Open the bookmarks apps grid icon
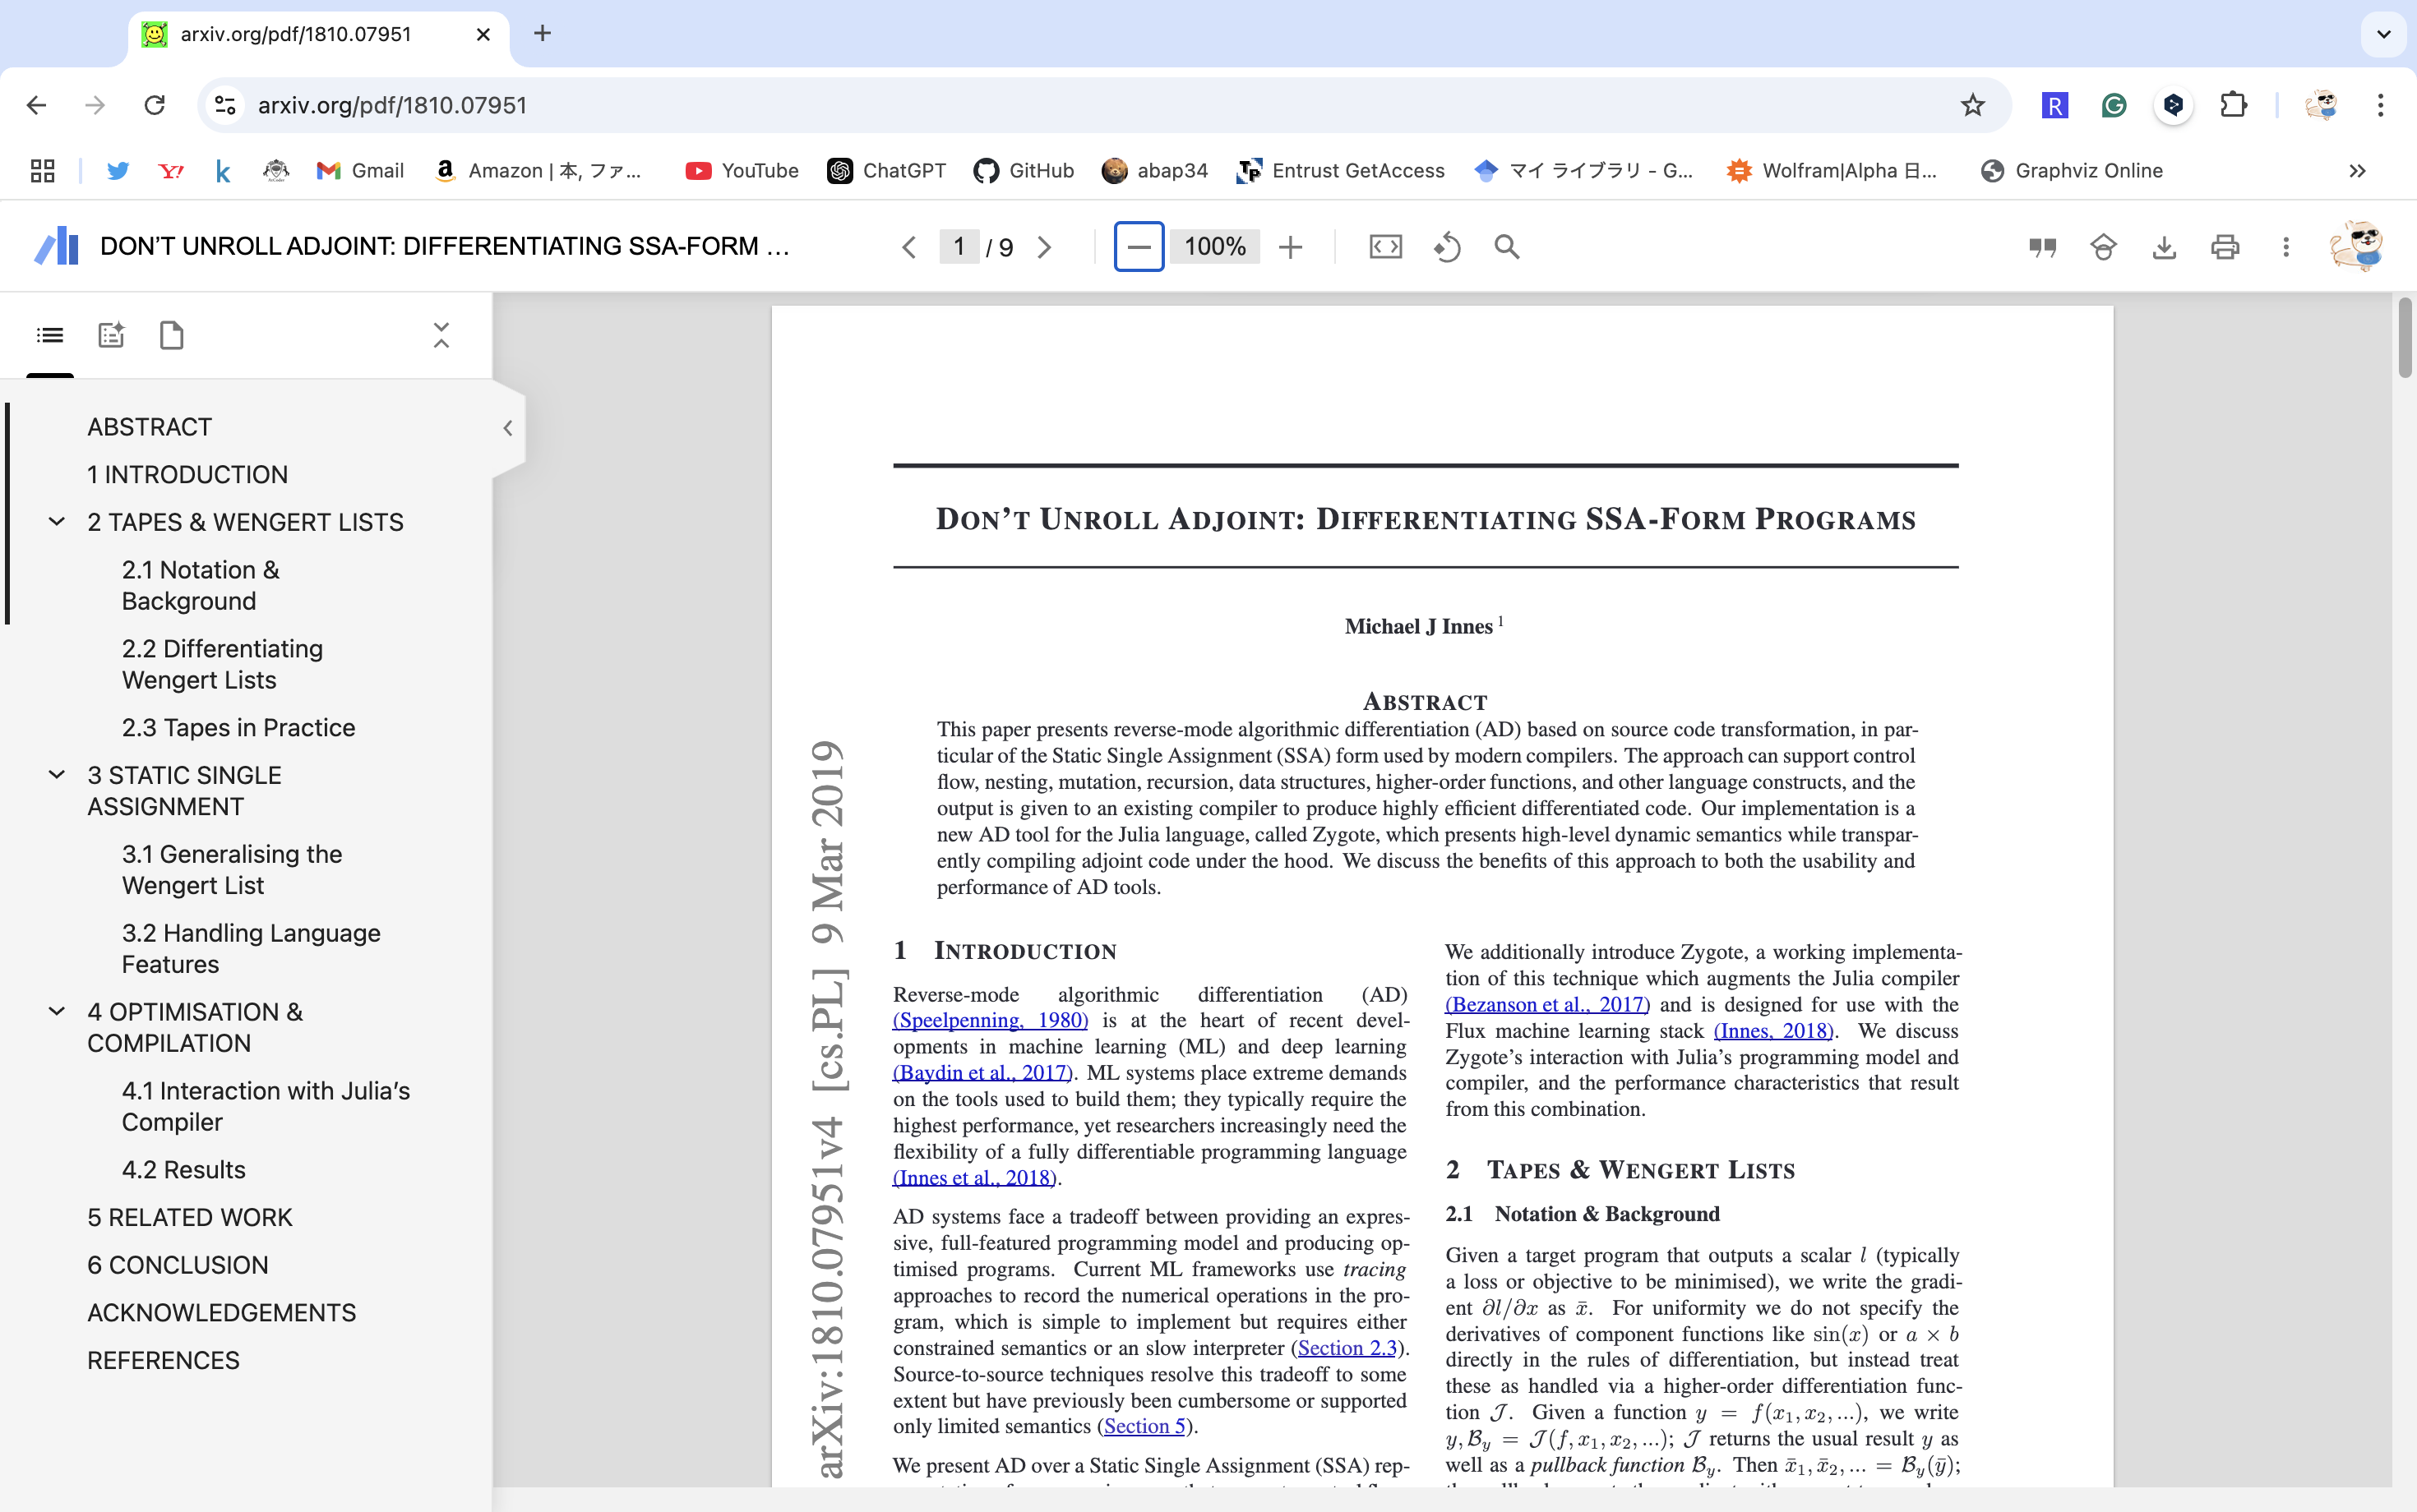This screenshot has height=1512, width=2417. 42,171
